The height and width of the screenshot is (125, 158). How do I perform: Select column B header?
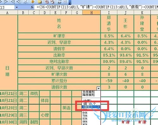click(x=23, y=13)
